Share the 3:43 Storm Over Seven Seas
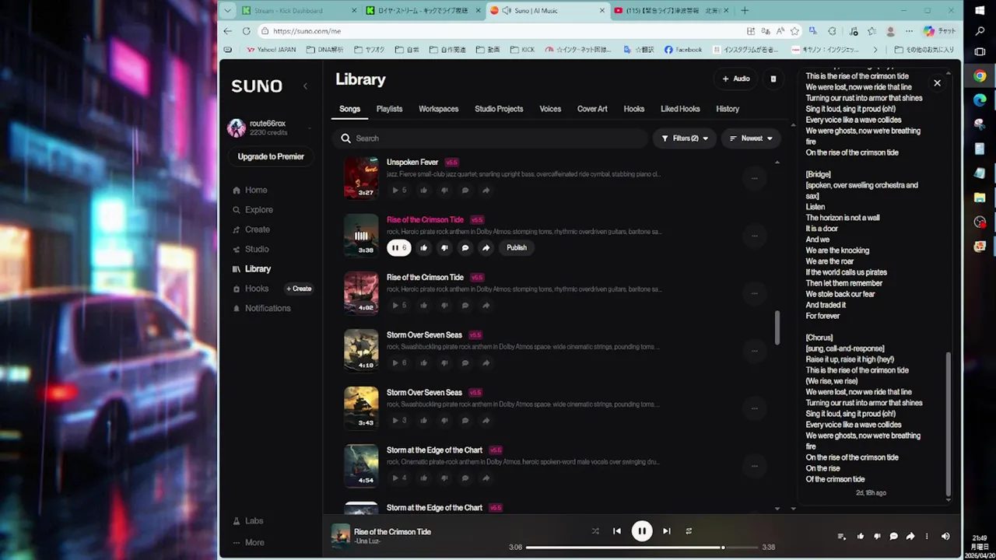Image resolution: width=996 pixels, height=560 pixels. tap(486, 421)
